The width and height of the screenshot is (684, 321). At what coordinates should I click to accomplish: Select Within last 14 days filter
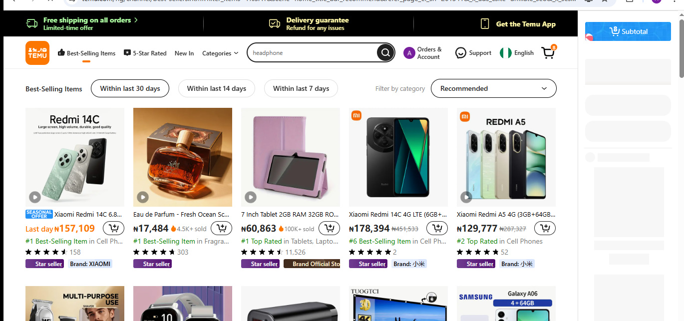(217, 88)
